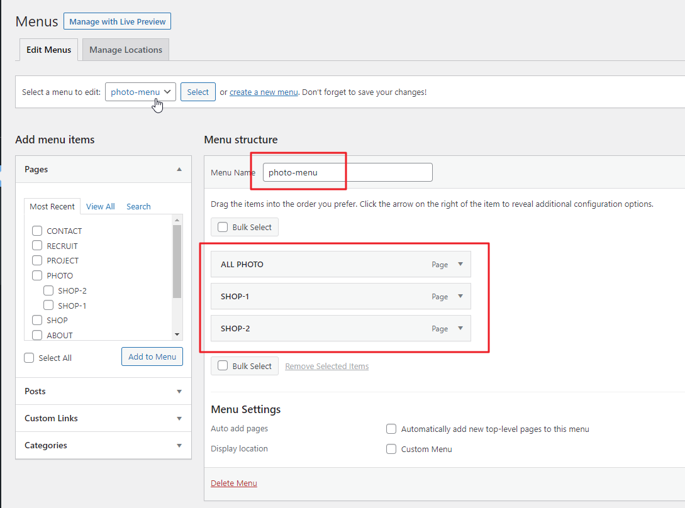The height and width of the screenshot is (508, 685).
Task: Click the pages list scrollbar thumb
Action: 177,261
